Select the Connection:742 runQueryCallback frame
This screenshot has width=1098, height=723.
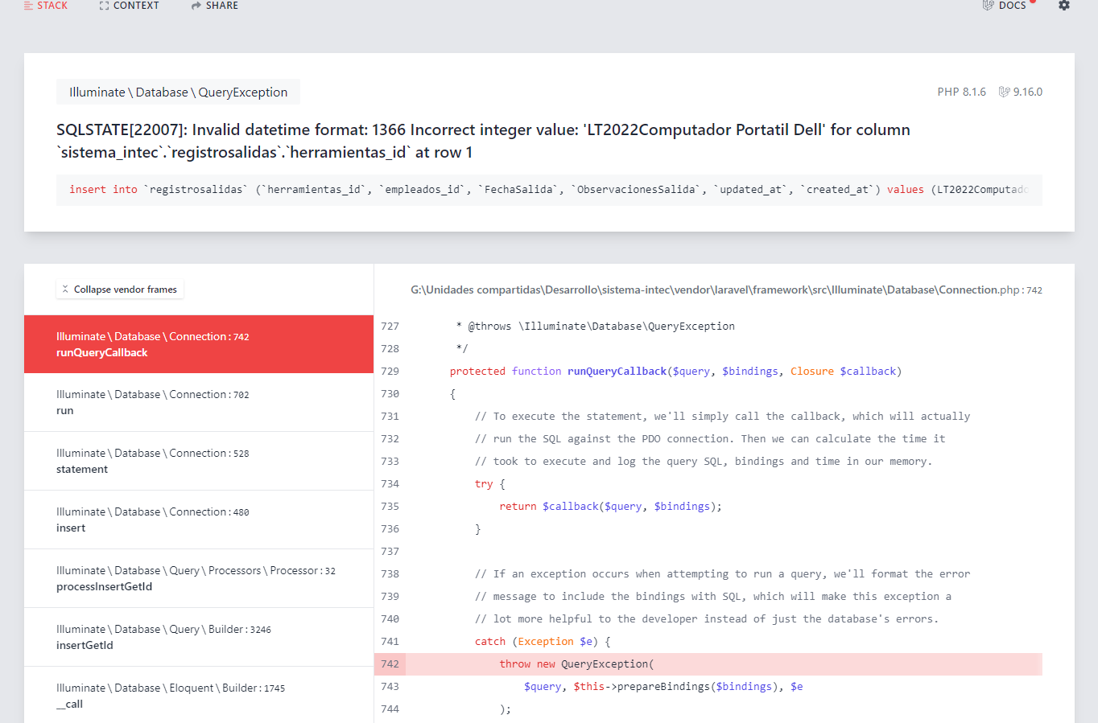coord(199,344)
